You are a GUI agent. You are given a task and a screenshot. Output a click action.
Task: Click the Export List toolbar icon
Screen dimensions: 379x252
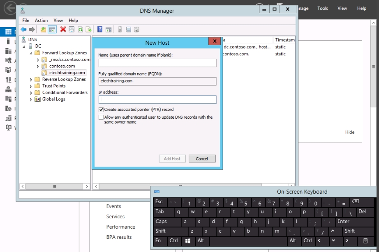pos(89,30)
